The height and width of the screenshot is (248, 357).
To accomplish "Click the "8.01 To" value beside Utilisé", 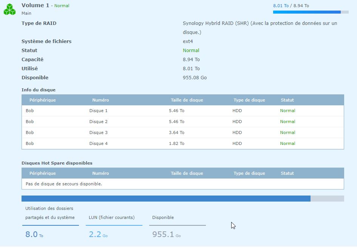I will (191, 68).
